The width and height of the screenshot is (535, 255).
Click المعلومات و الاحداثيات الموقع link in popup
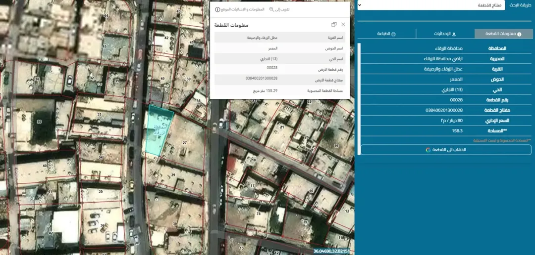pos(243,9)
